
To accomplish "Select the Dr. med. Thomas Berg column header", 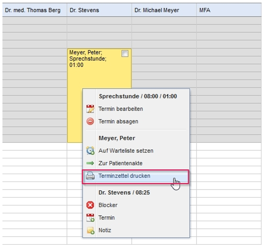I will (x=33, y=10).
